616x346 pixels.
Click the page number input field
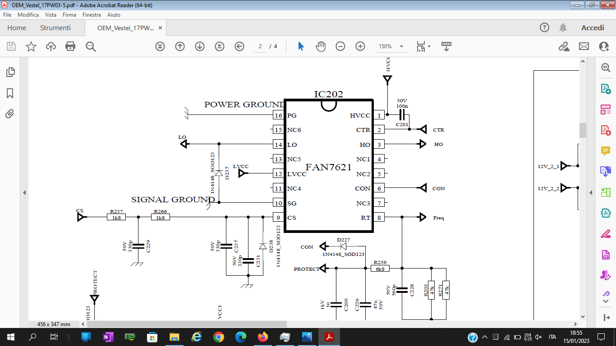click(260, 46)
